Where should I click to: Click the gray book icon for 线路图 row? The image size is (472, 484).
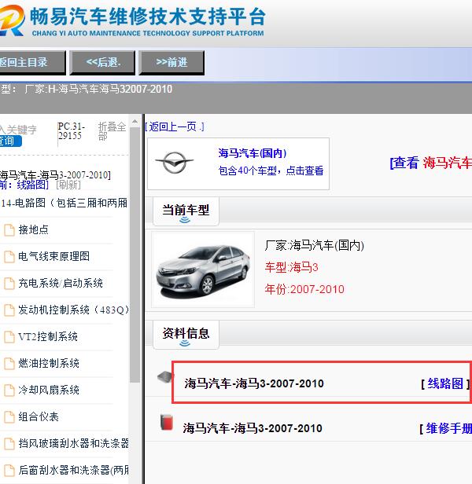(165, 377)
